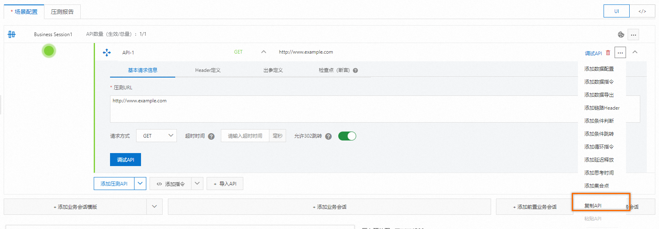Switch to 场景配置 tab
The image size is (659, 229).
tap(24, 12)
